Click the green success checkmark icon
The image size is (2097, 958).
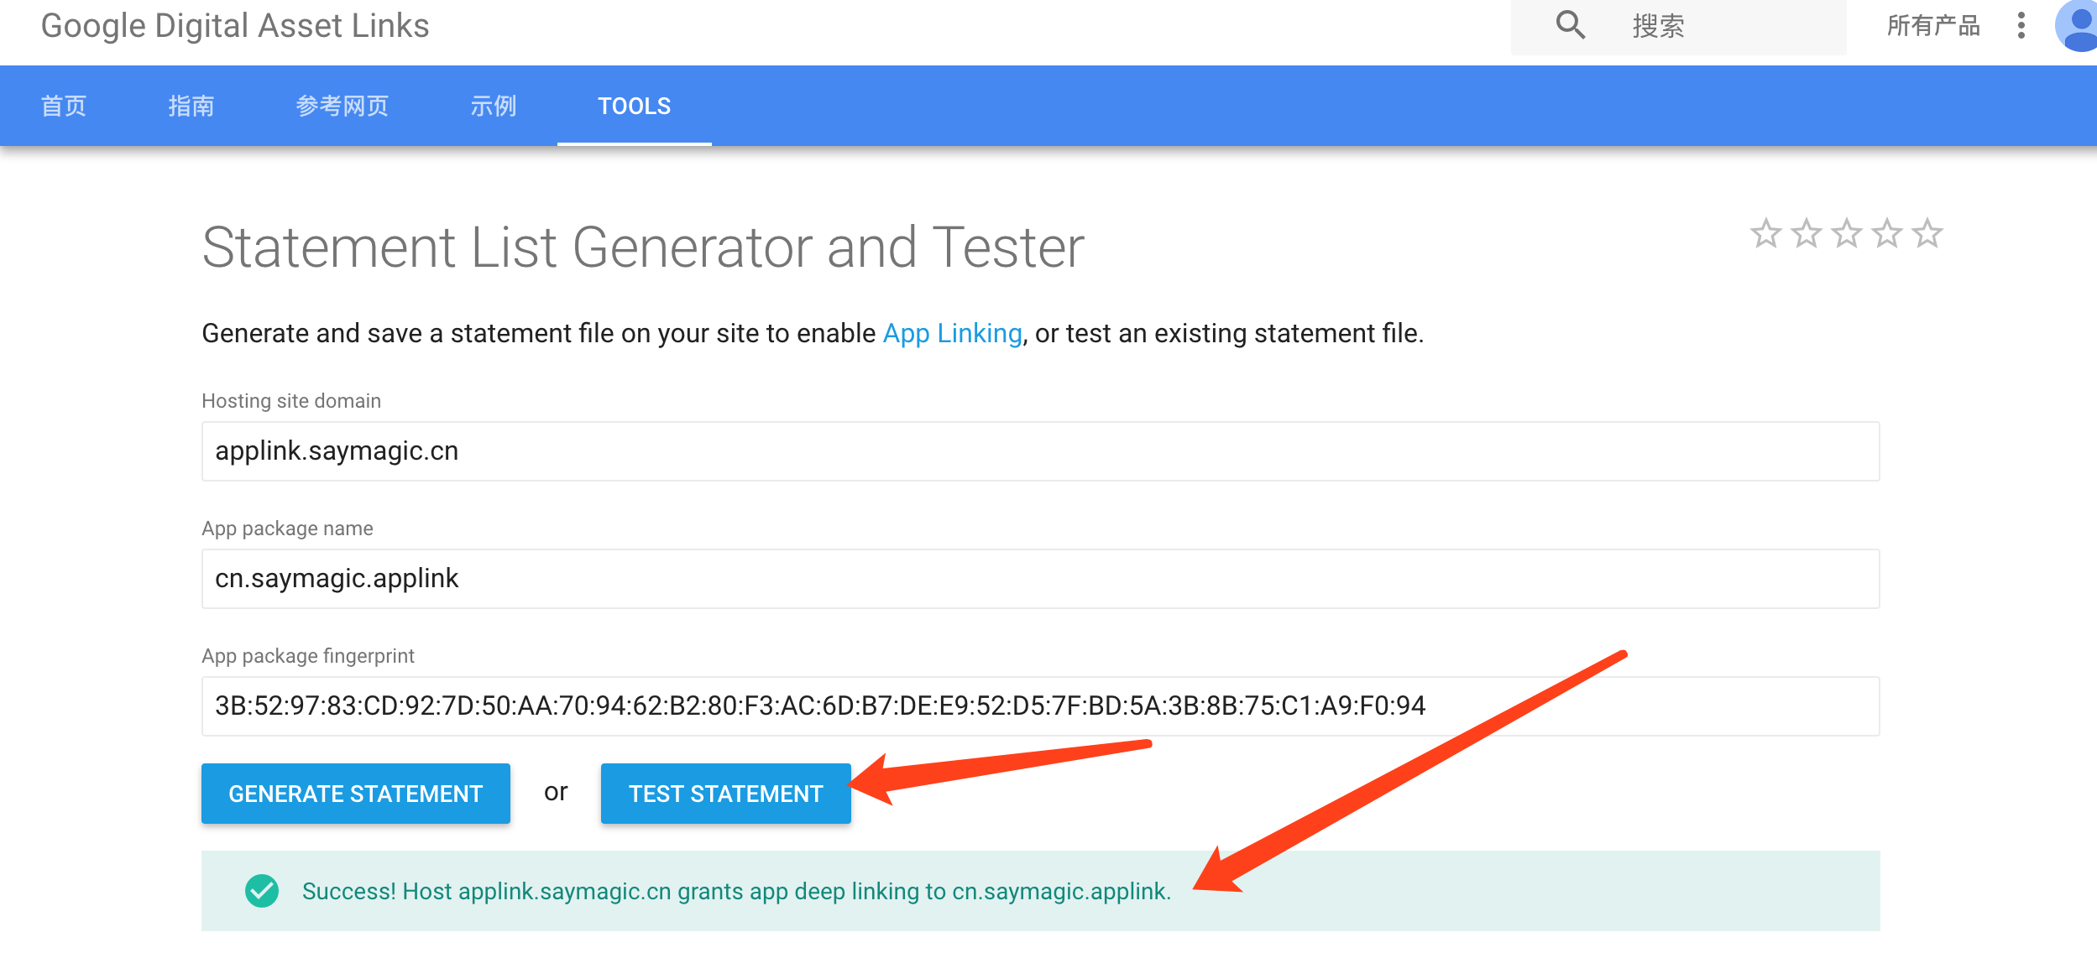[262, 891]
